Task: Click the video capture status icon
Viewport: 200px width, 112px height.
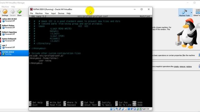Action: coord(132,109)
